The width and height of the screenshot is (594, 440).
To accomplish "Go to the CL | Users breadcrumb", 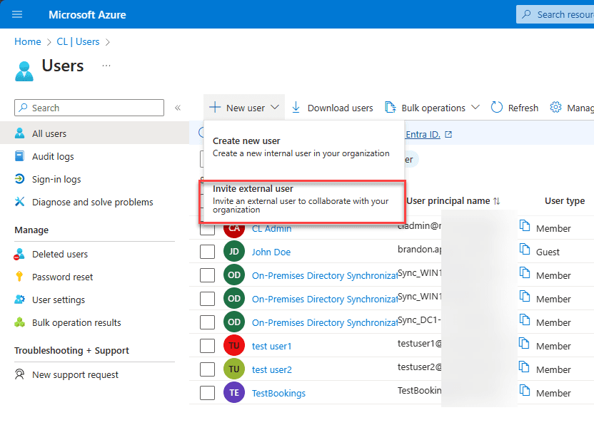I will click(x=78, y=41).
